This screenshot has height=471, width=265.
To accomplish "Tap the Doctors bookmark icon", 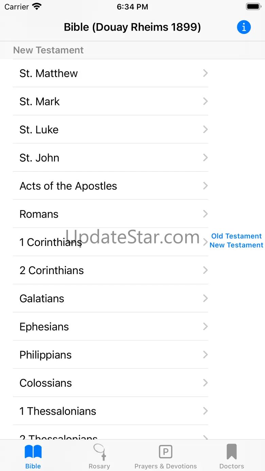I will point(232,452).
